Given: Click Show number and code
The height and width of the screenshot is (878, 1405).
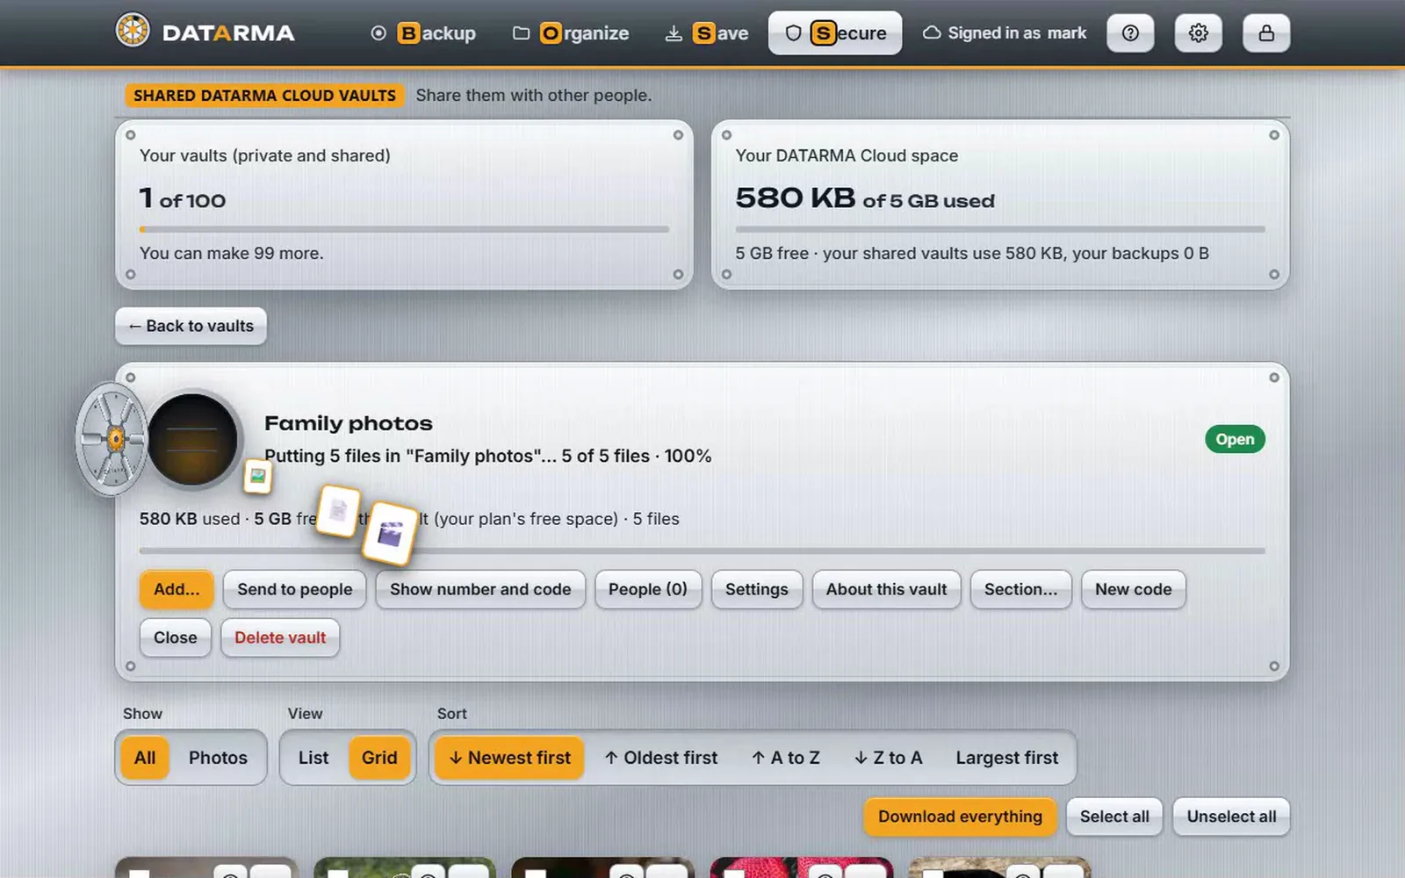Looking at the screenshot, I should click(480, 589).
